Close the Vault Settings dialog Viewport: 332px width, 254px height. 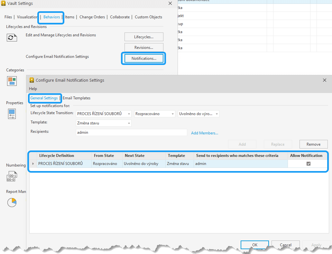click(170, 4)
